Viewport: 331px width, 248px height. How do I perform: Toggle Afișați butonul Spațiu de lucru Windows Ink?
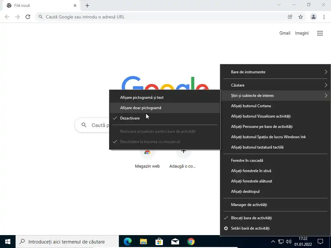pos(275,137)
